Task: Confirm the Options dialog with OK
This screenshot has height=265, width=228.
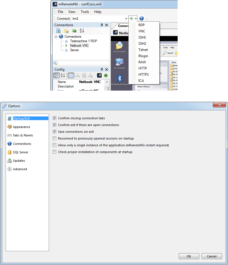Action: [189, 256]
